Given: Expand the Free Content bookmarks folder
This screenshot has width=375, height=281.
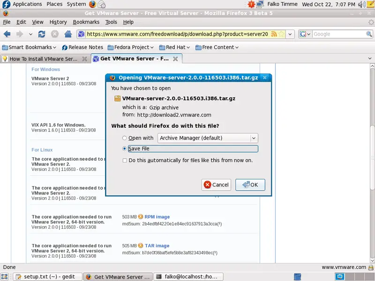Looking at the screenshot, I should tap(217, 47).
